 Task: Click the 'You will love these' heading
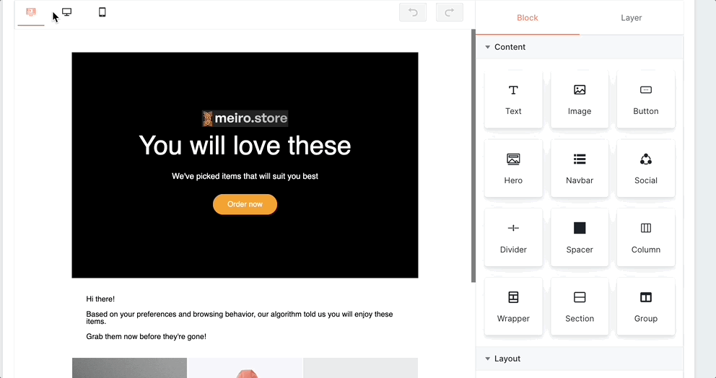(245, 146)
